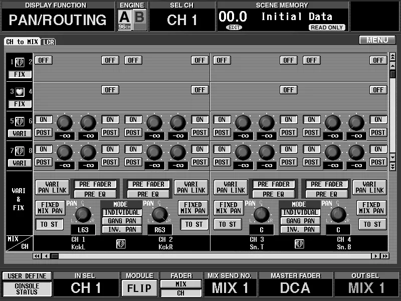Click the FIX button for MIX 3/4

20,104
